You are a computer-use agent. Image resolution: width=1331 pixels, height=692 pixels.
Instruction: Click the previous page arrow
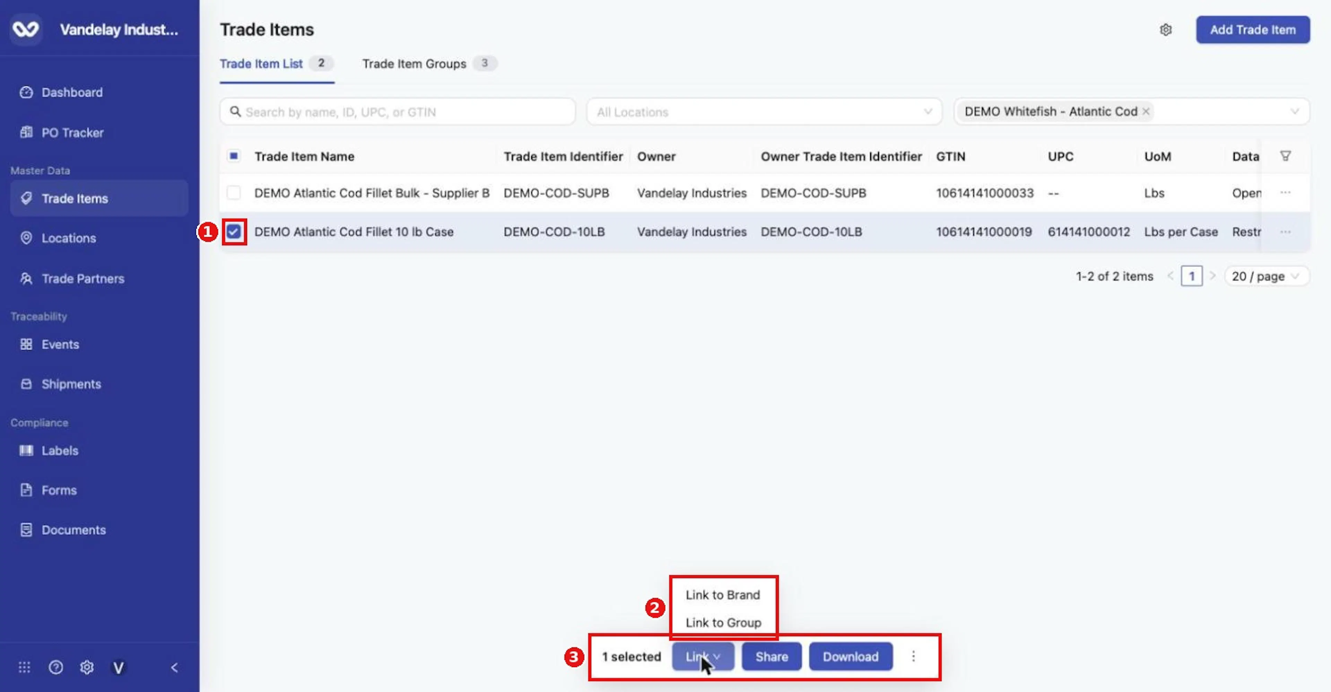coord(1170,276)
